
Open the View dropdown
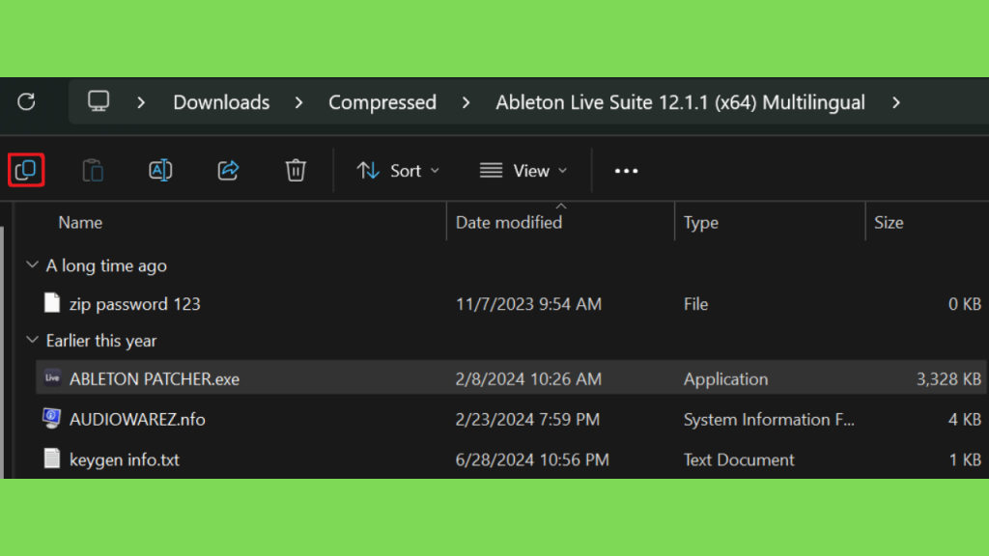pyautogui.click(x=523, y=171)
